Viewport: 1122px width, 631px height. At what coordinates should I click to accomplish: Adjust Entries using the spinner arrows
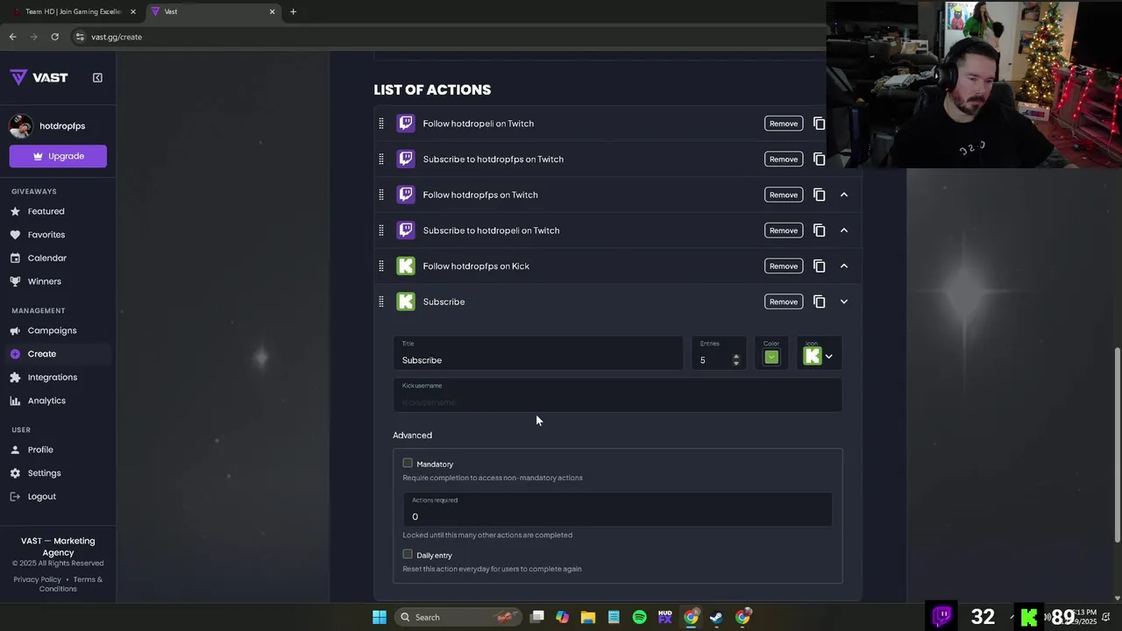point(735,360)
